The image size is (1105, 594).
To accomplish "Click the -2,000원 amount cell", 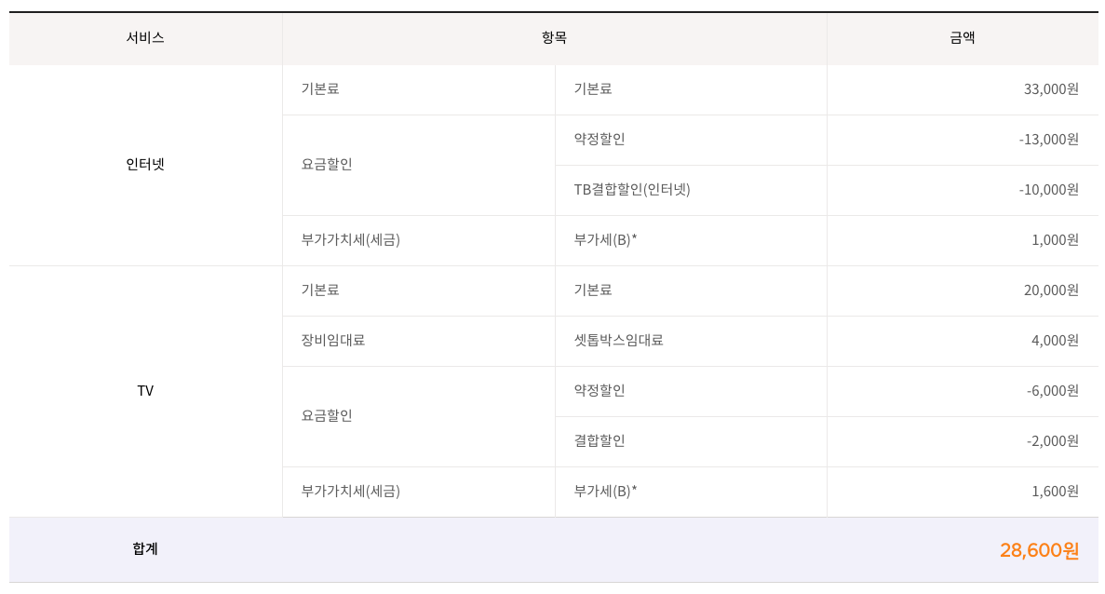I will [1052, 441].
